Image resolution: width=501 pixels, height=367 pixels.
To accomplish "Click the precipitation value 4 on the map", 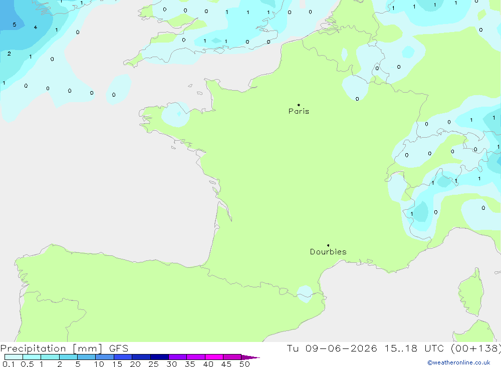I will [x=36, y=28].
